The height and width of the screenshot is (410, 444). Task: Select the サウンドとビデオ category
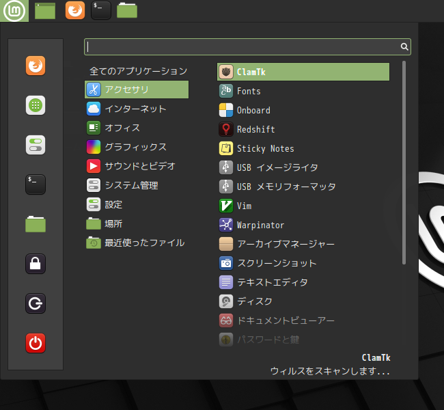tap(137, 166)
